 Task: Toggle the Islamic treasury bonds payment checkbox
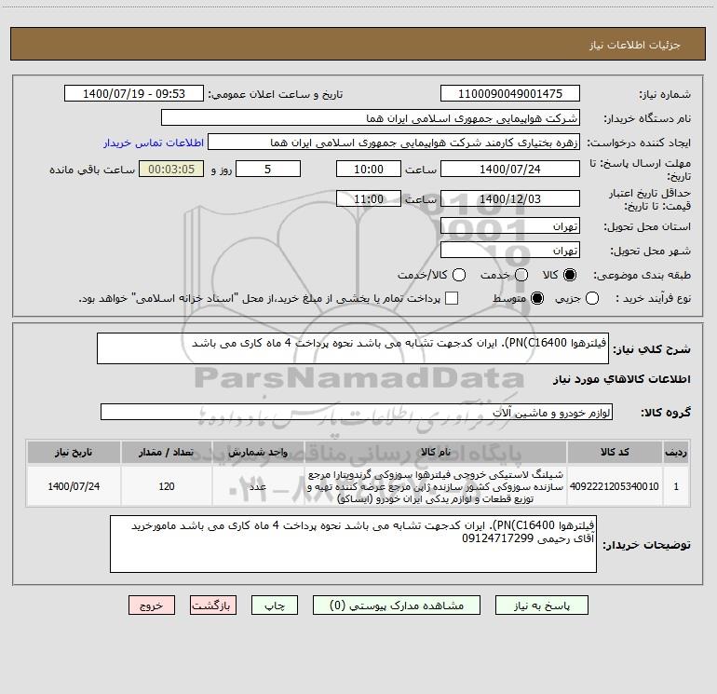click(x=452, y=298)
